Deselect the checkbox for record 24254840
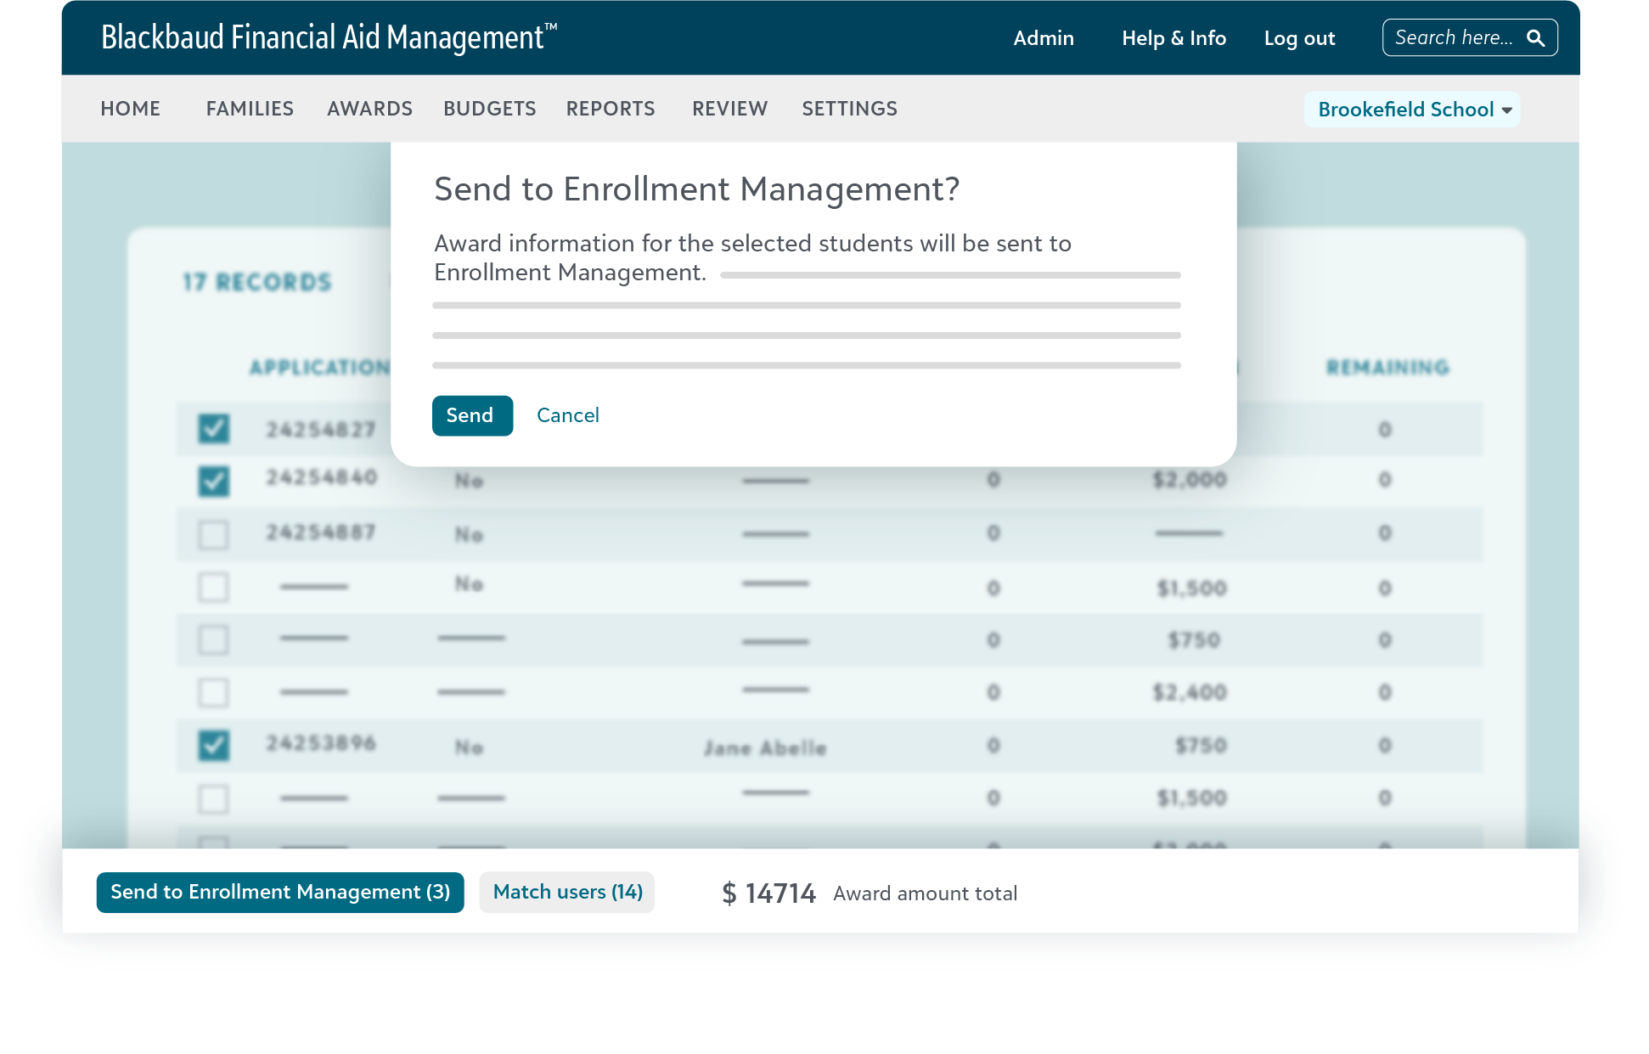 [213, 480]
